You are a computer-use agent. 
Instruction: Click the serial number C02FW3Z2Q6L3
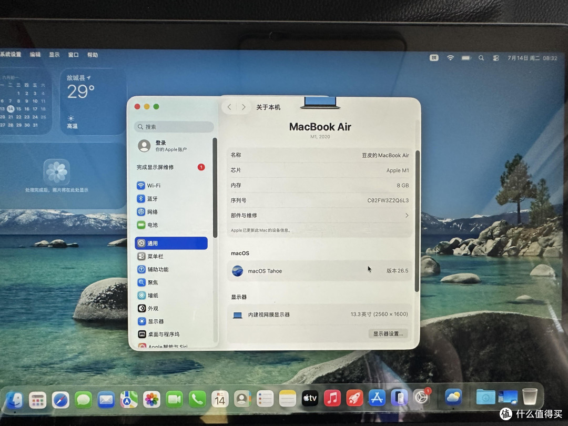pos(388,200)
